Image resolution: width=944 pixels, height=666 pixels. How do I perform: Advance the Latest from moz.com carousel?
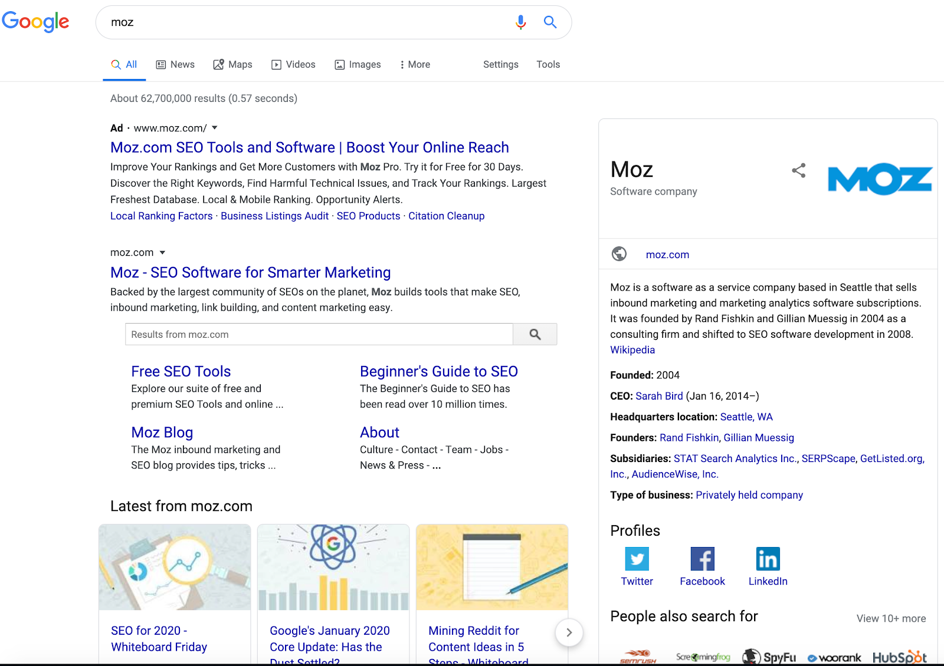tap(569, 632)
